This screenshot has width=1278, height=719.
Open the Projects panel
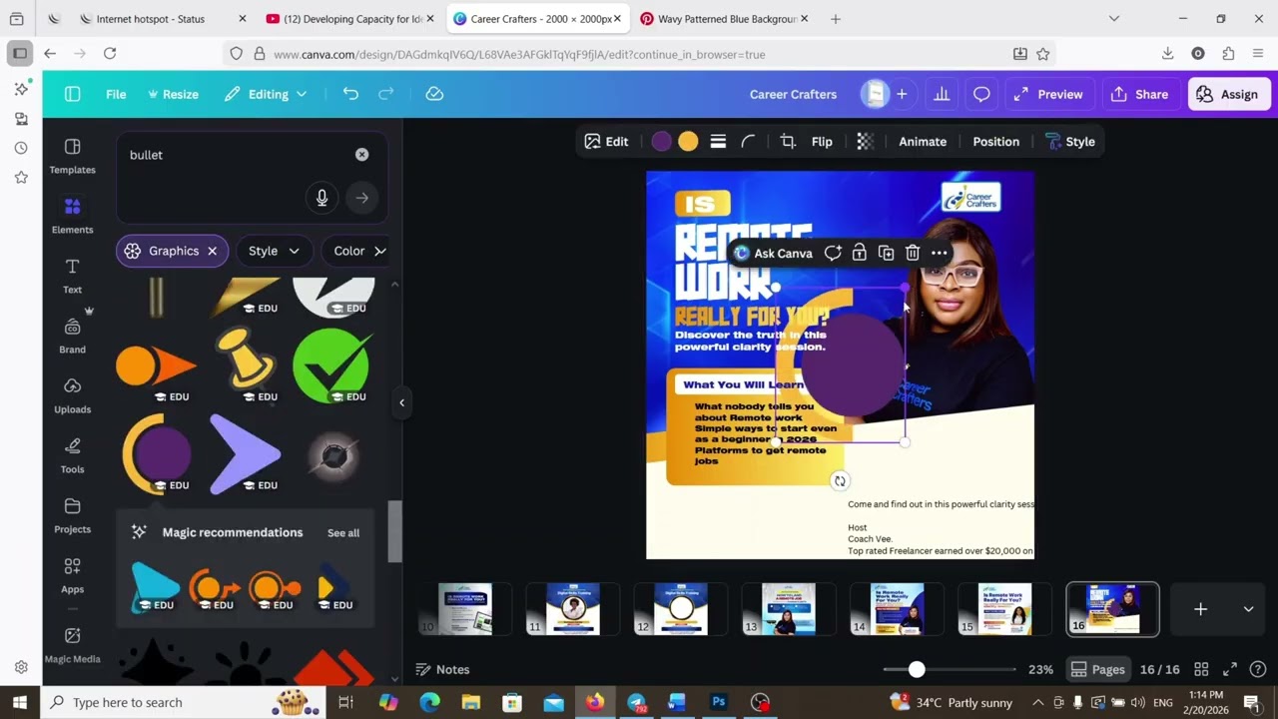tap(72, 515)
